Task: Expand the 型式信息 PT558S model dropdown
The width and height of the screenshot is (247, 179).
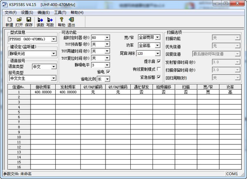Action: (x=54, y=39)
